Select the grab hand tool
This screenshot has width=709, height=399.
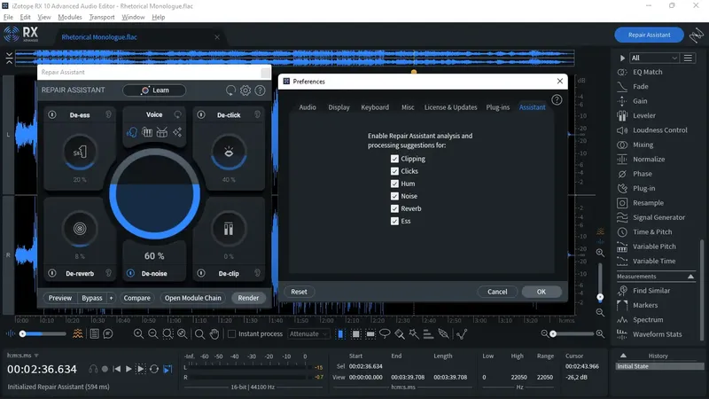[x=214, y=334]
